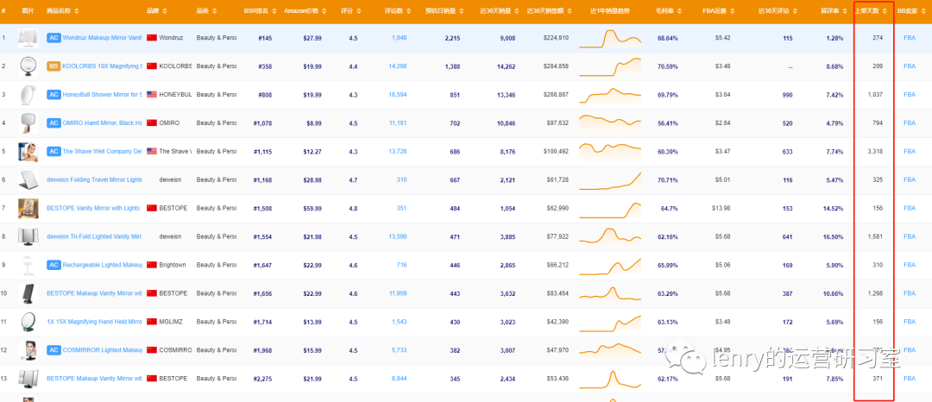932x402 pixels.
Task: Click the 70.71% margin cell
Action: pyautogui.click(x=667, y=180)
